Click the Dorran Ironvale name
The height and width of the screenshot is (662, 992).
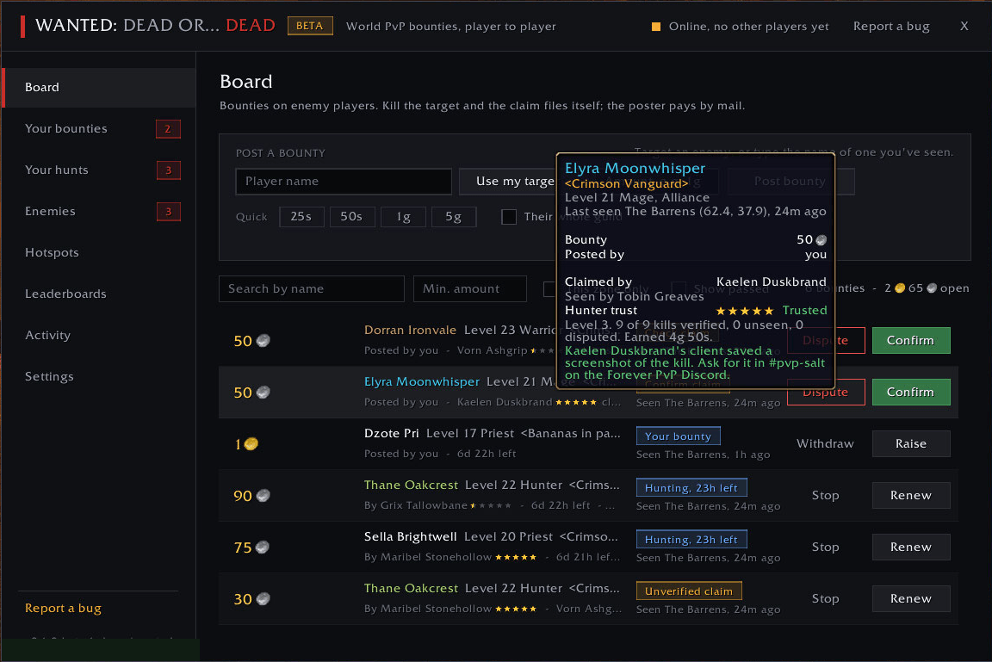[410, 330]
